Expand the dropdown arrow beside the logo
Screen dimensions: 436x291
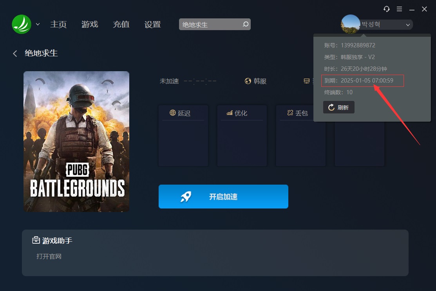click(38, 24)
